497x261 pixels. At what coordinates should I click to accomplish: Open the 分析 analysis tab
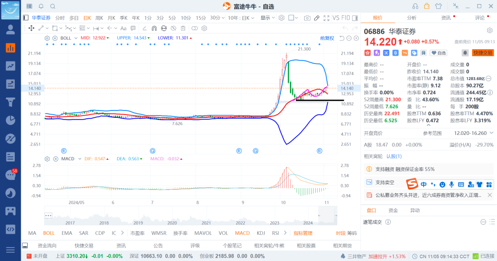(x=411, y=18)
